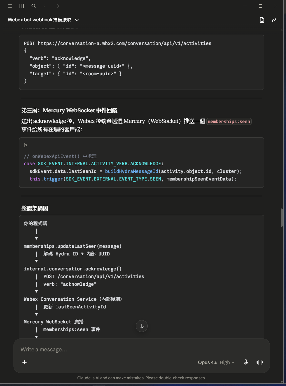This screenshot has height=386, width=286.
Task: Click the vertical scrollbar thumb
Action: click(282, 217)
